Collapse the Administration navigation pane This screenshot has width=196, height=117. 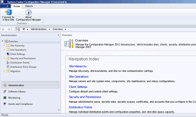point(59,35)
